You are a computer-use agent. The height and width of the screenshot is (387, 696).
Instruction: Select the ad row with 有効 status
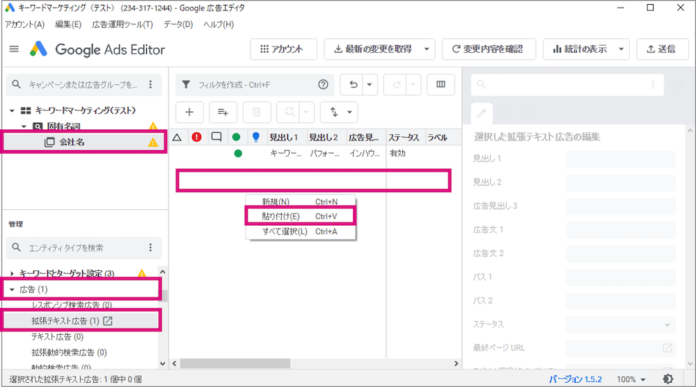(315, 154)
